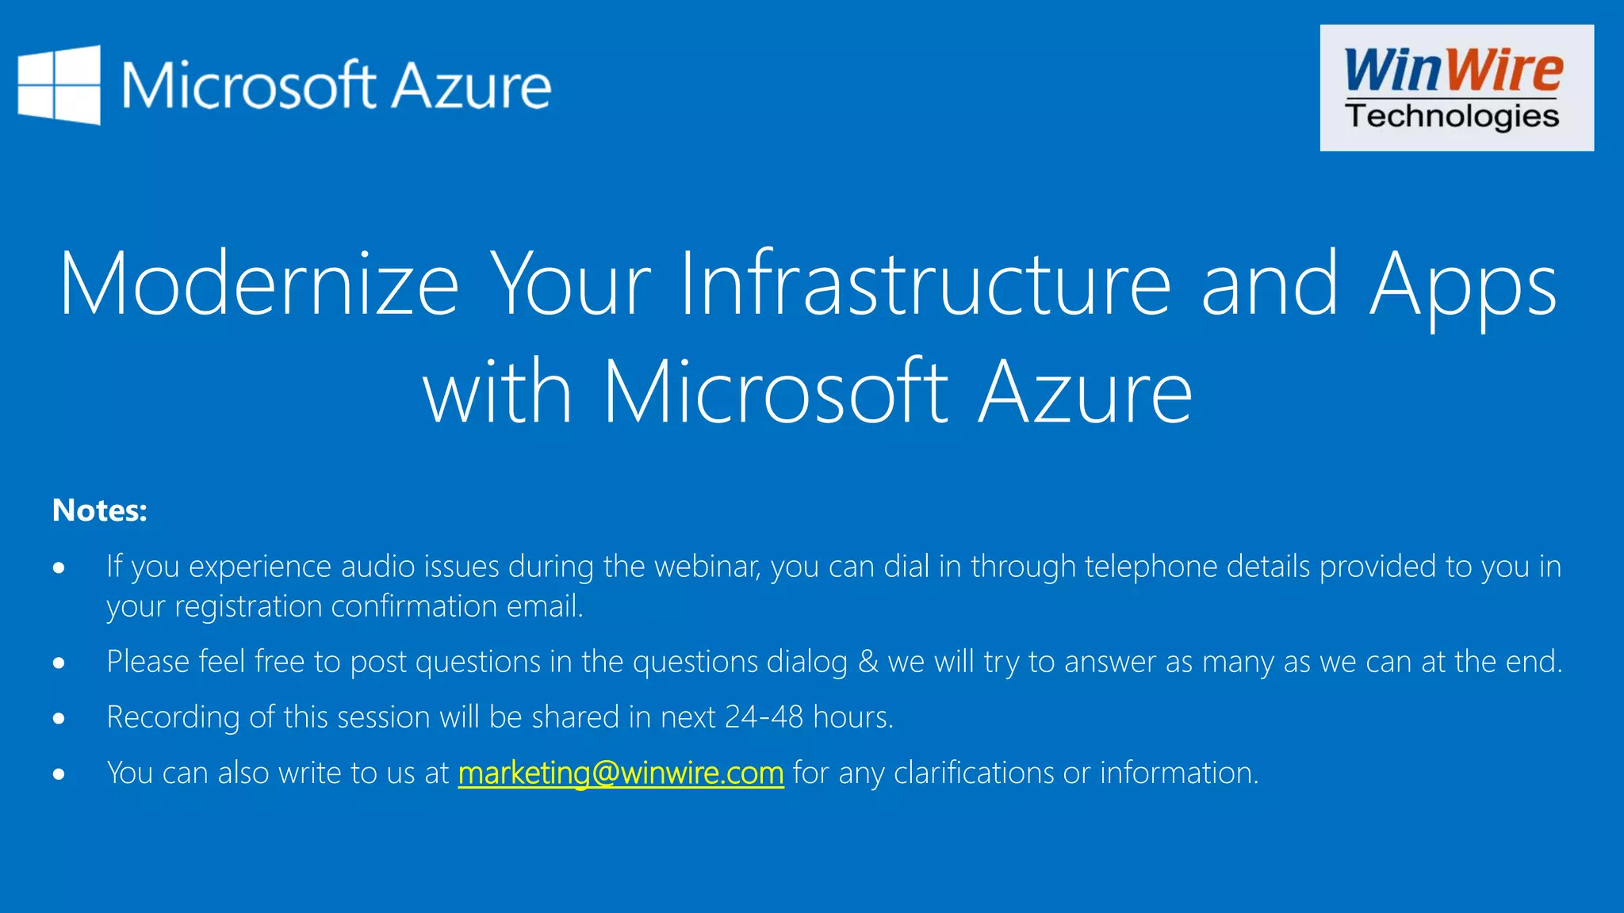Click the Recording of this session note

coord(500,717)
